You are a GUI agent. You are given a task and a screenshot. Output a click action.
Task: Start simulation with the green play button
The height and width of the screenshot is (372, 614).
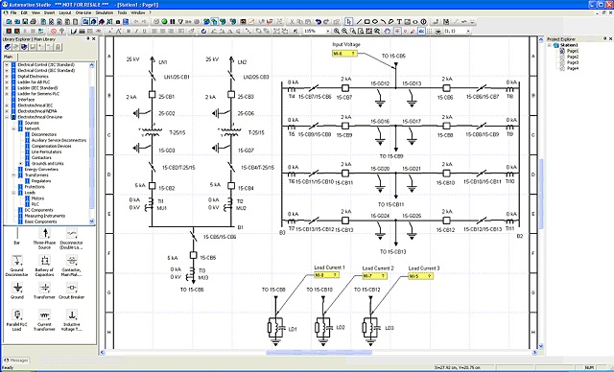click(x=164, y=21)
